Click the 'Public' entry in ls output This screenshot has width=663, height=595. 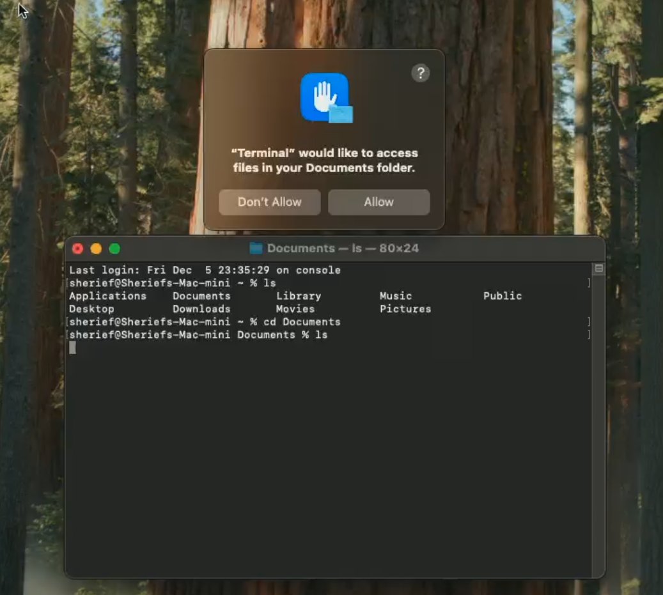click(x=503, y=296)
